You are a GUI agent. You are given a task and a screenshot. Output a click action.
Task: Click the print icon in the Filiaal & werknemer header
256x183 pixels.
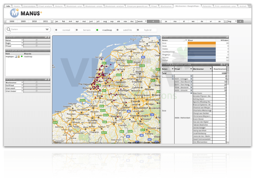coord(222,64)
